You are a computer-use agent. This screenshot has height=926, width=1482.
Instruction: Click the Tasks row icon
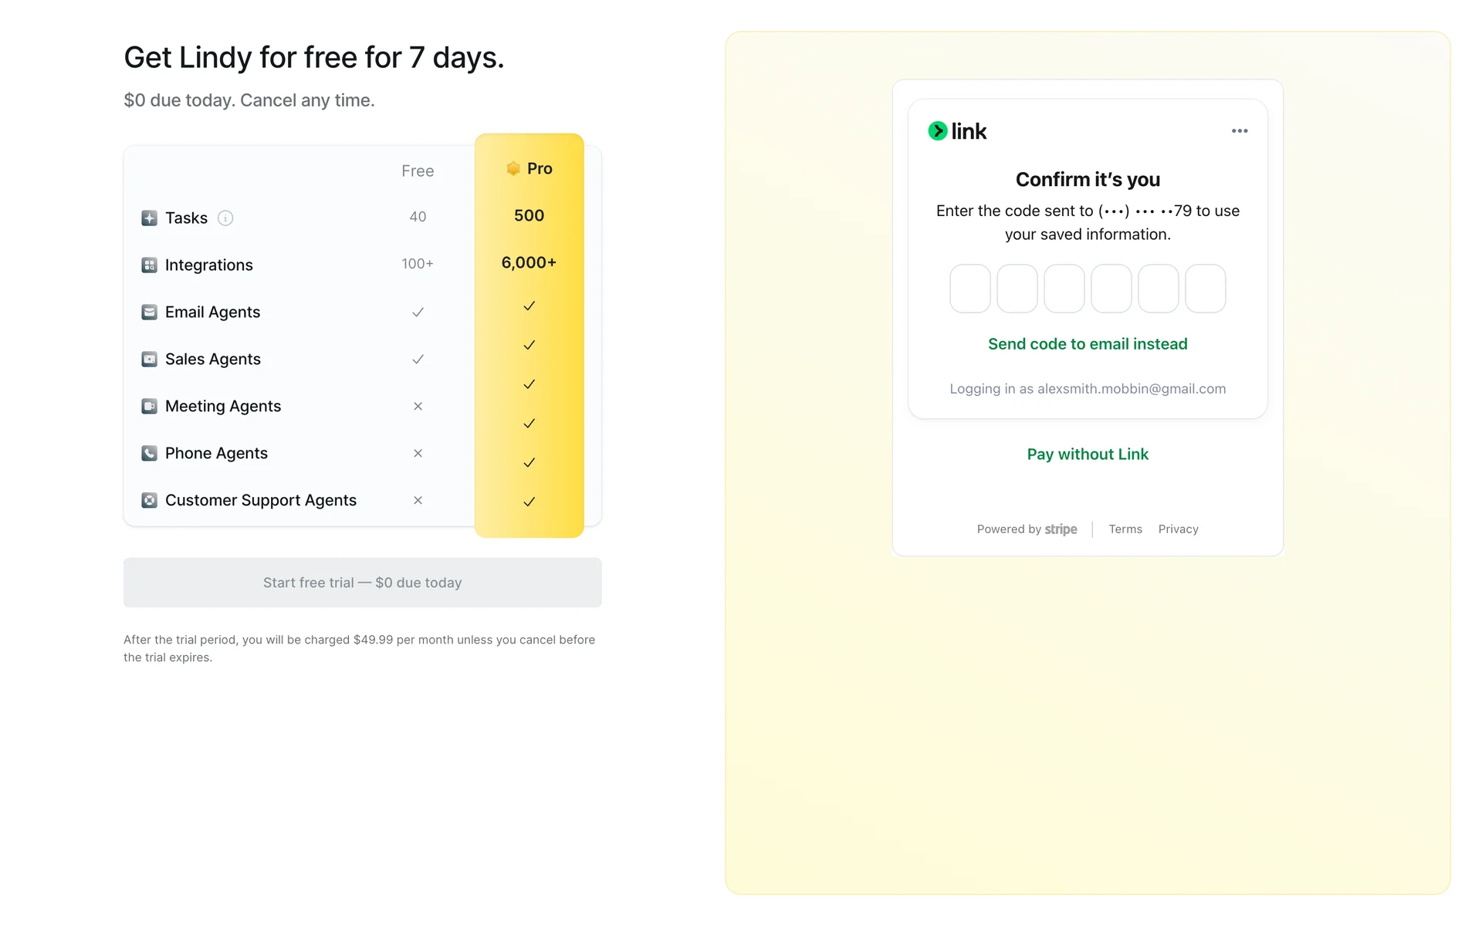149,218
